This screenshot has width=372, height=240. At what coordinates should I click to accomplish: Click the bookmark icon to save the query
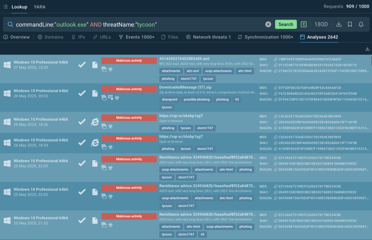[x=350, y=24]
